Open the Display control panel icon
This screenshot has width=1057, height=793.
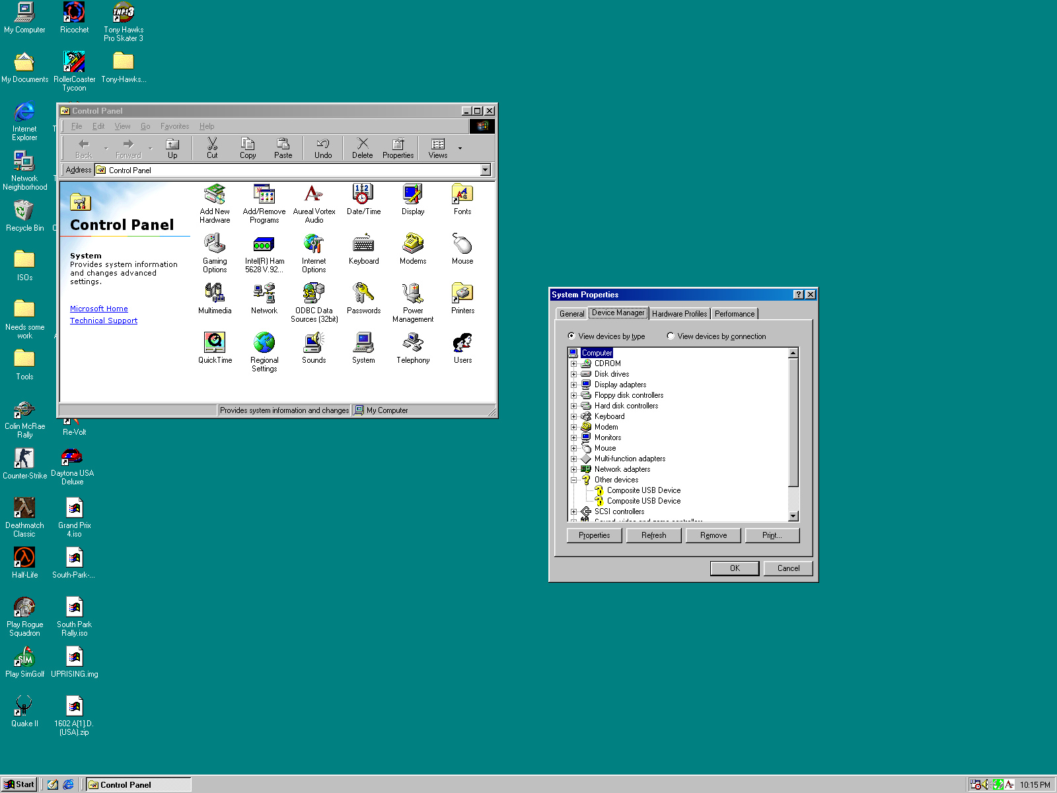pos(413,196)
